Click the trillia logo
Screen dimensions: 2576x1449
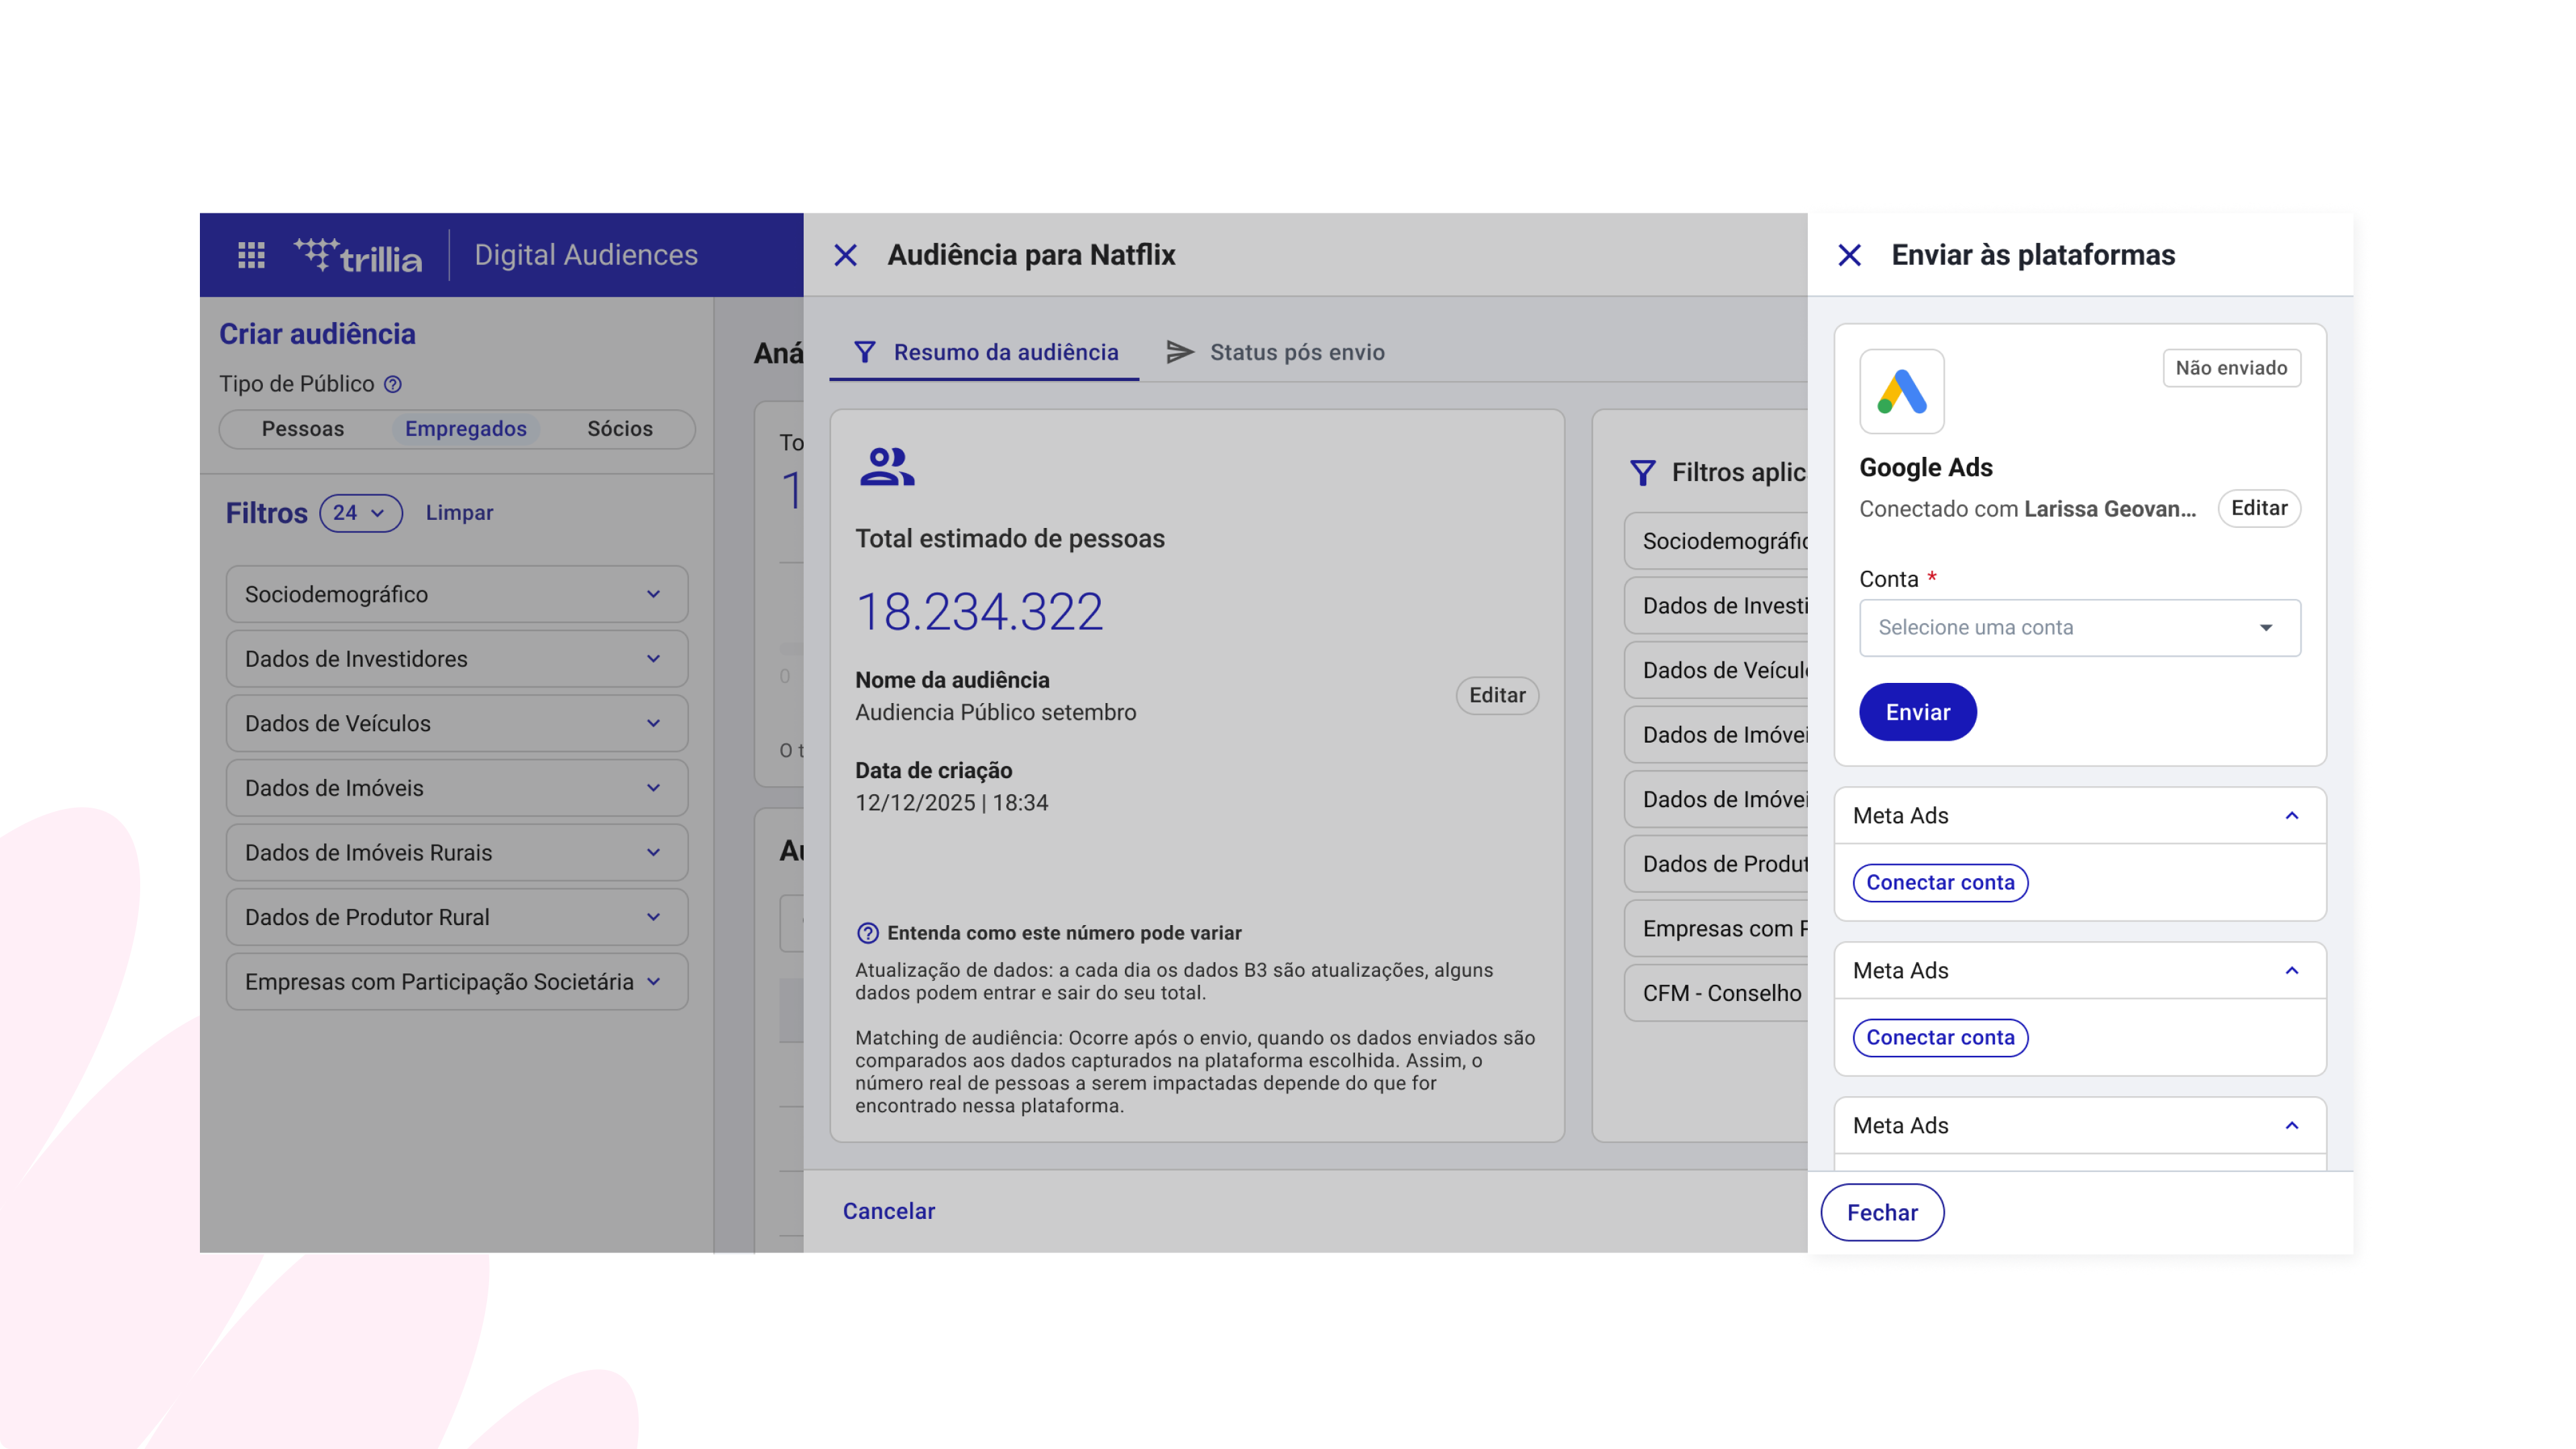pyautogui.click(x=358, y=255)
